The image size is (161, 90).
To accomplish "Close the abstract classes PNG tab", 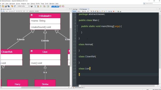I will tap(13, 9).
